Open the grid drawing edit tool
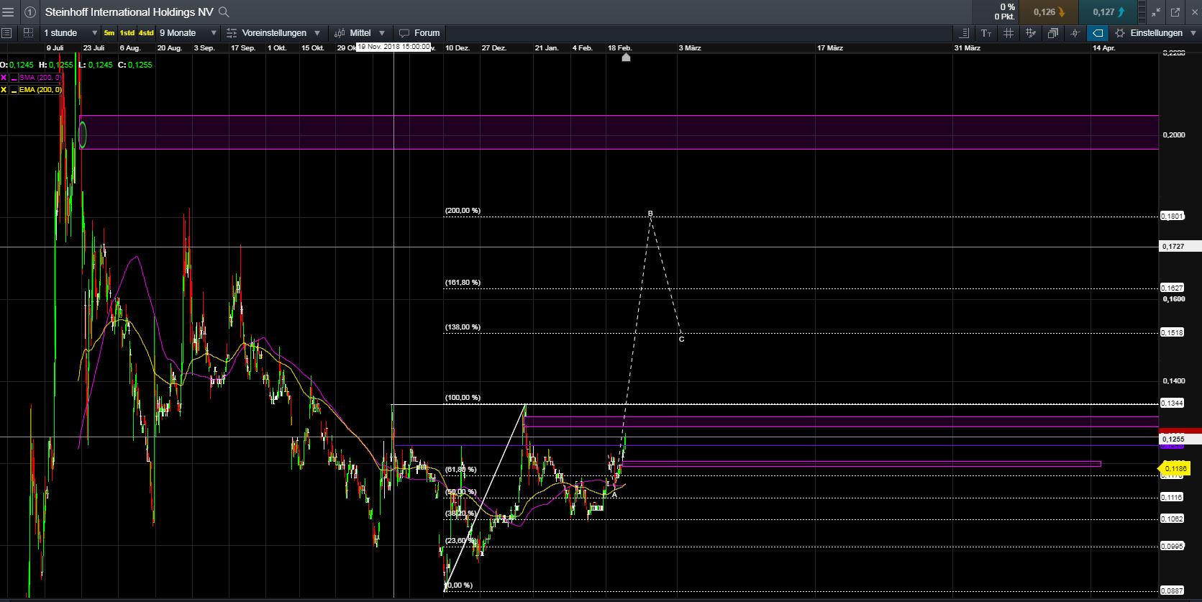The height and width of the screenshot is (602, 1202). pos(1031,33)
